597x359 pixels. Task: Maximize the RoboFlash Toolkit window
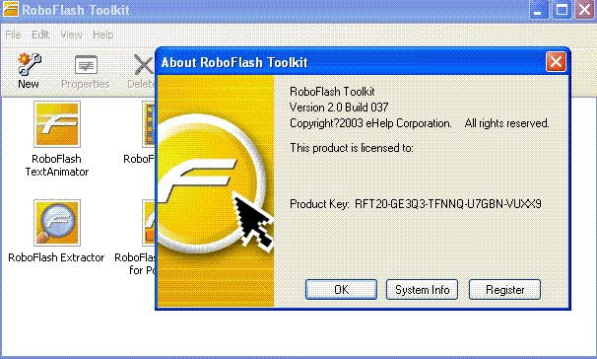(562, 10)
